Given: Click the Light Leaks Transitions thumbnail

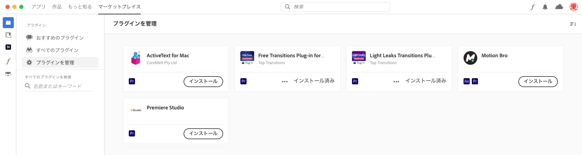Looking at the screenshot, I should coord(359,58).
